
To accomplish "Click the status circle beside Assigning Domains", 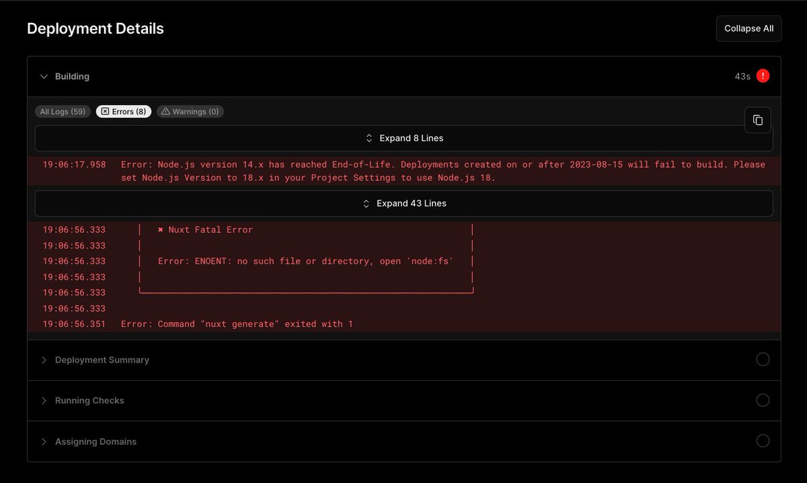I will (763, 441).
